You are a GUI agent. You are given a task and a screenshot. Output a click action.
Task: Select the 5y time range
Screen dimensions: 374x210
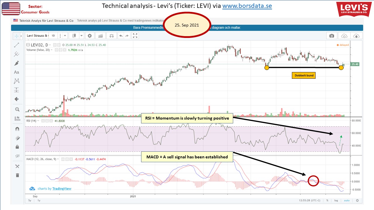30,201
